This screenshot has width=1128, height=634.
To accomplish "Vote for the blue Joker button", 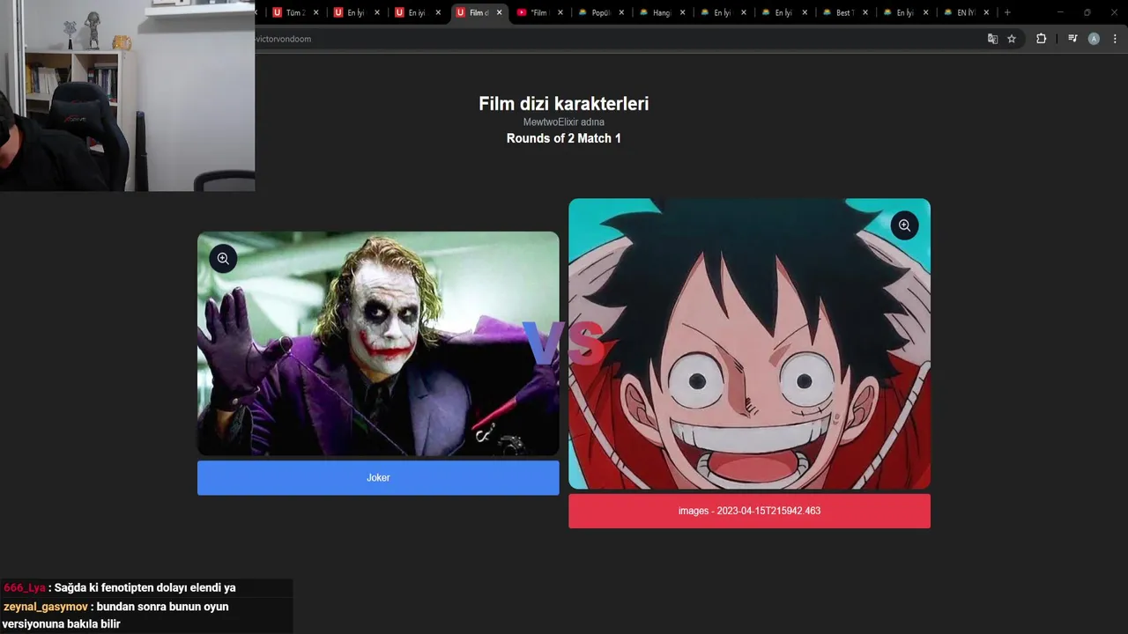I will tap(378, 478).
